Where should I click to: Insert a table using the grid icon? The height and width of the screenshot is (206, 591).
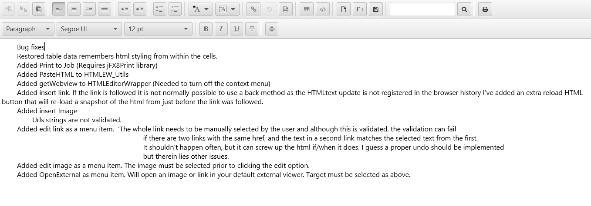pyautogui.click(x=307, y=9)
